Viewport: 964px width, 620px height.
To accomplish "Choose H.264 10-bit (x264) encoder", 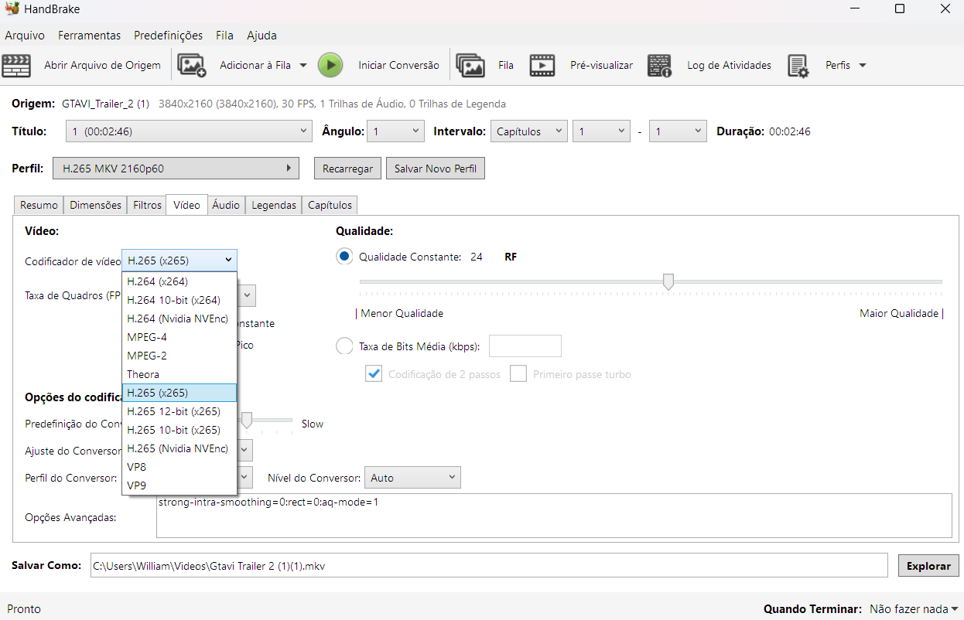I will (x=179, y=300).
